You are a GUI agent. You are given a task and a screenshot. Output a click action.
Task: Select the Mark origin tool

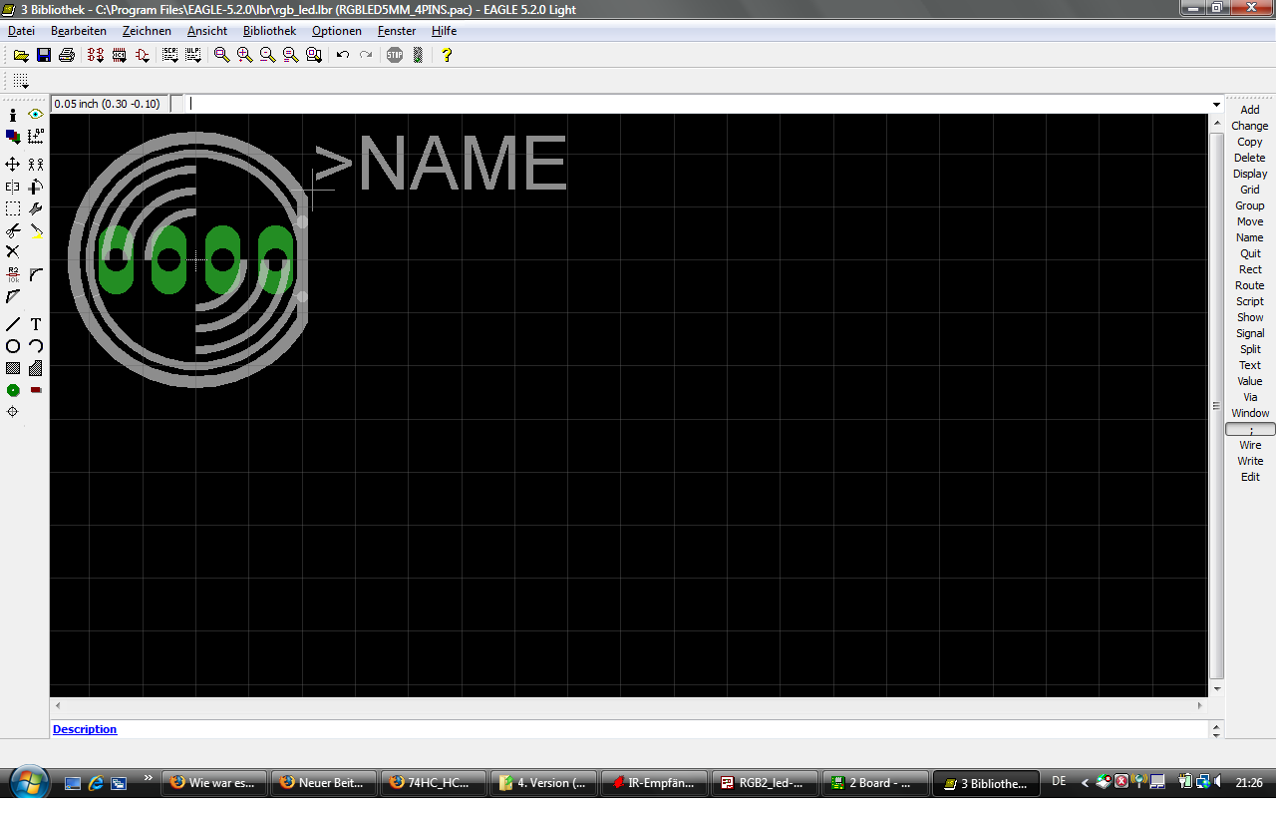pyautogui.click(x=36, y=137)
